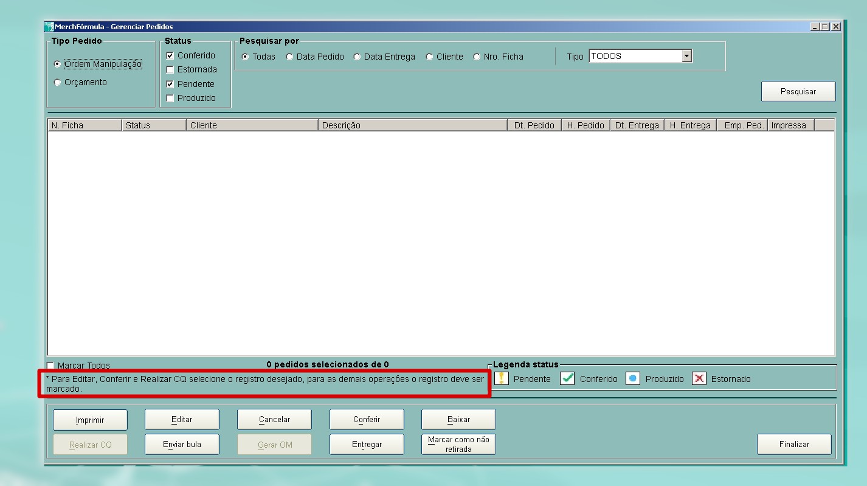Uncheck the Conferido status checkbox
This screenshot has height=486, width=867.
point(170,56)
